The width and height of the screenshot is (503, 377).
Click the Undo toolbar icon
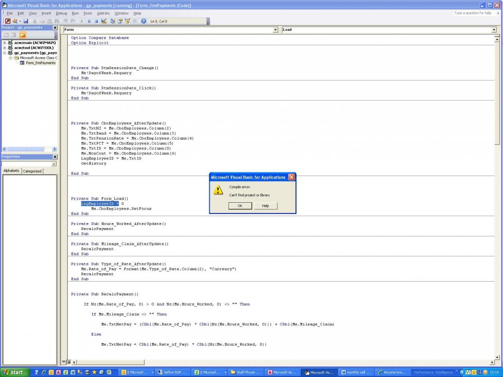pyautogui.click(x=65, y=21)
